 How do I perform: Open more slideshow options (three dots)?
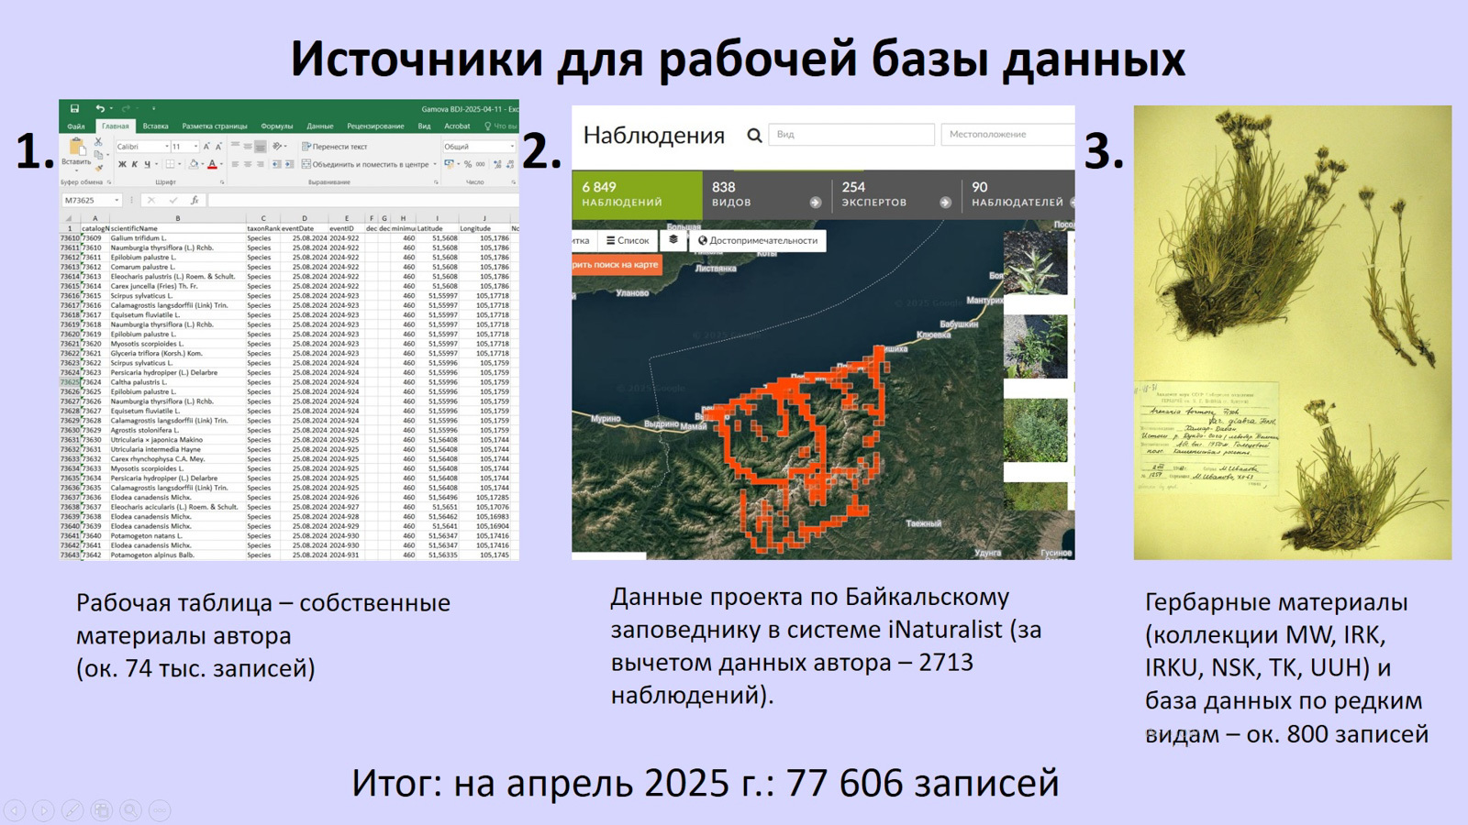click(160, 810)
